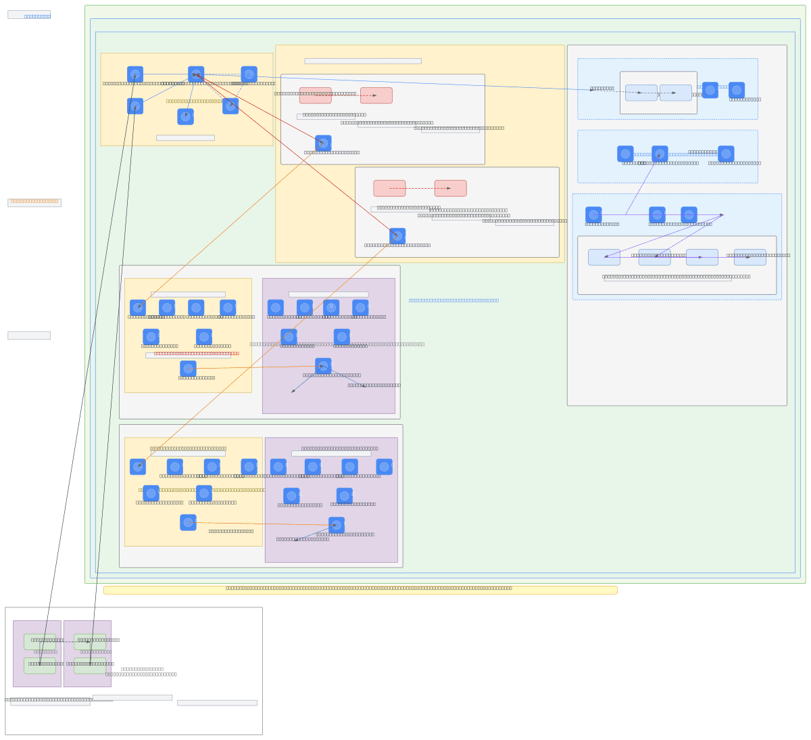This screenshot has height=740, width=811.
Task: Select the lone bottom icon in the lowest purple group
Action: (x=337, y=525)
